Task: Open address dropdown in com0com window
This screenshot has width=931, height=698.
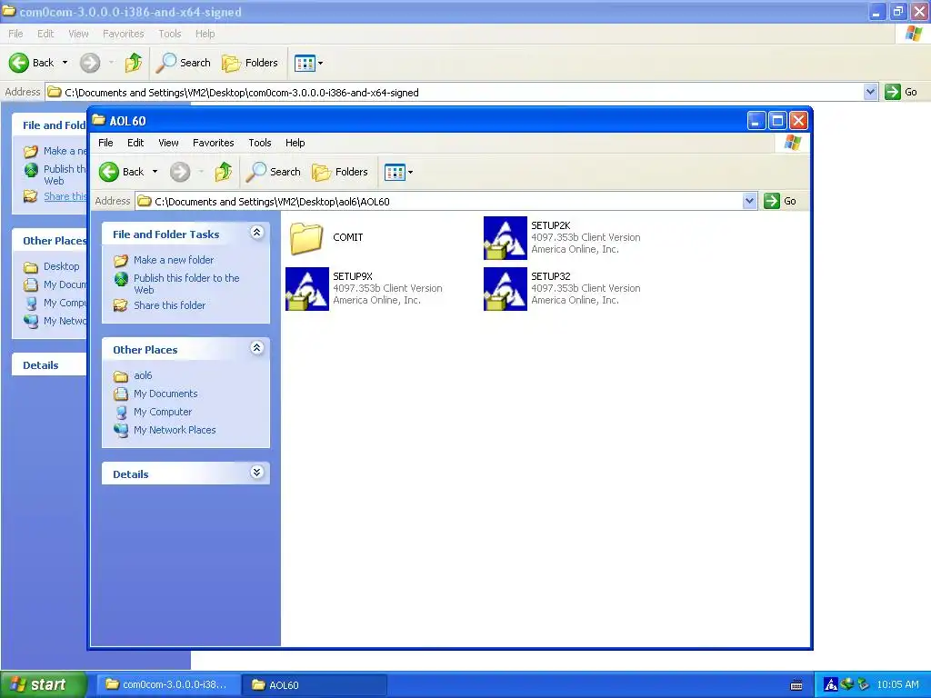Action: pyautogui.click(x=870, y=92)
